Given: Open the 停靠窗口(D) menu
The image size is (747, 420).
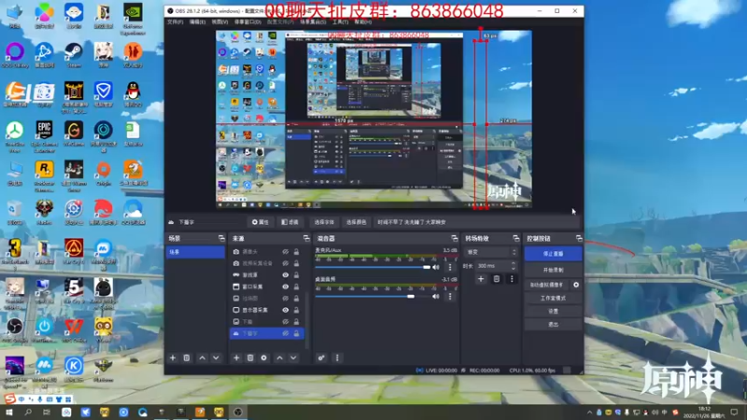Looking at the screenshot, I should pos(247,21).
